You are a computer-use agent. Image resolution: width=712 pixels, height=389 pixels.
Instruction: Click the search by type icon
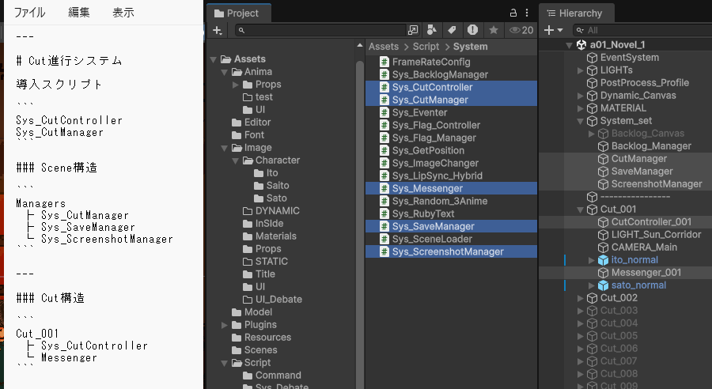click(x=431, y=30)
